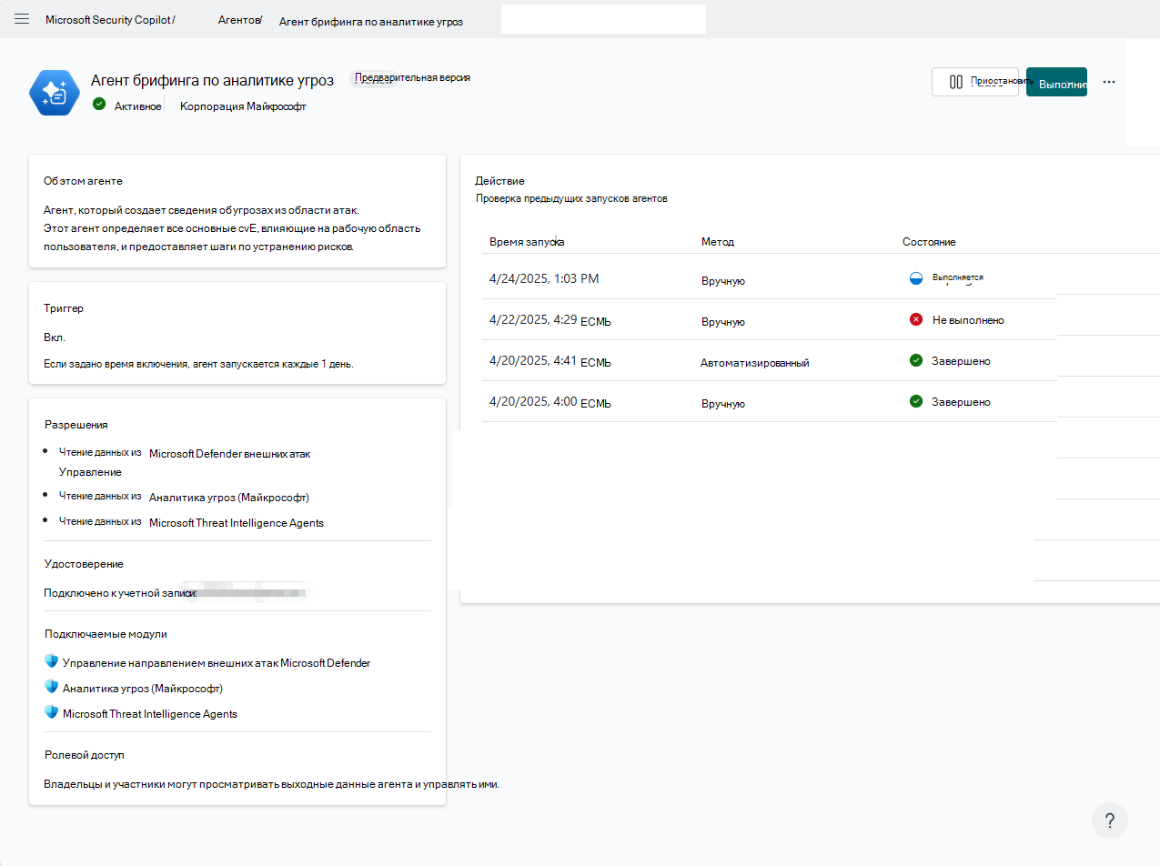Click shield icon next to Аналитика угроз plugin
Screen dimensions: 1160x866
click(51, 687)
